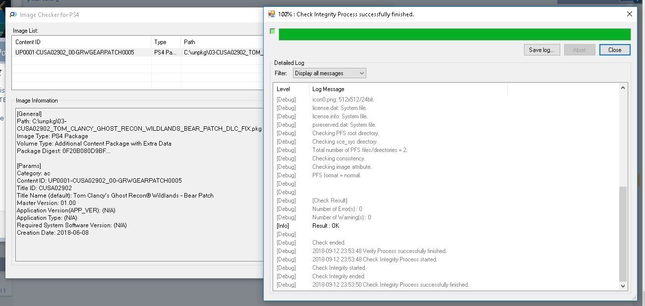Click the 'Checking sce_sys directory.' log line
Image resolution: width=645 pixels, height=306 pixels.
(345, 142)
